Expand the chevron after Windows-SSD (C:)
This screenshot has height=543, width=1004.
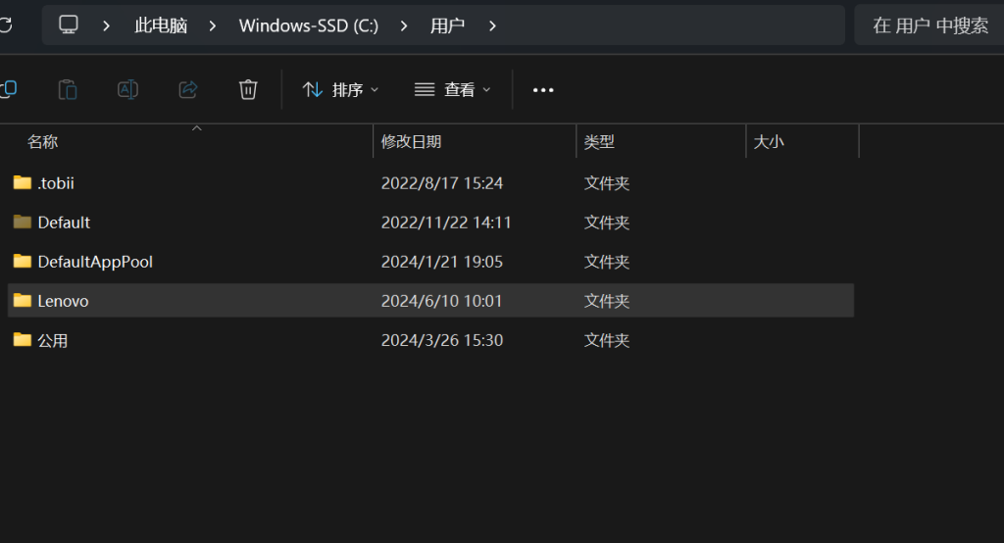[404, 25]
